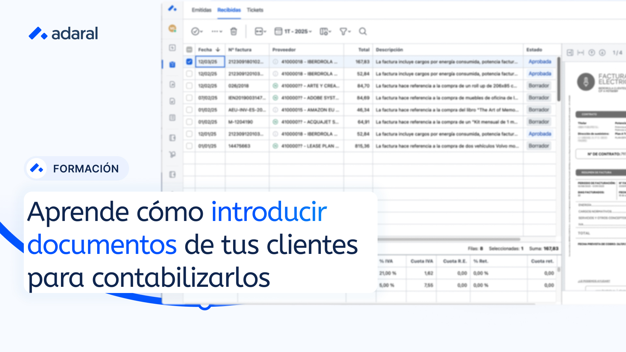Click the 1/4 page indicator
626x352 pixels.
tap(617, 52)
